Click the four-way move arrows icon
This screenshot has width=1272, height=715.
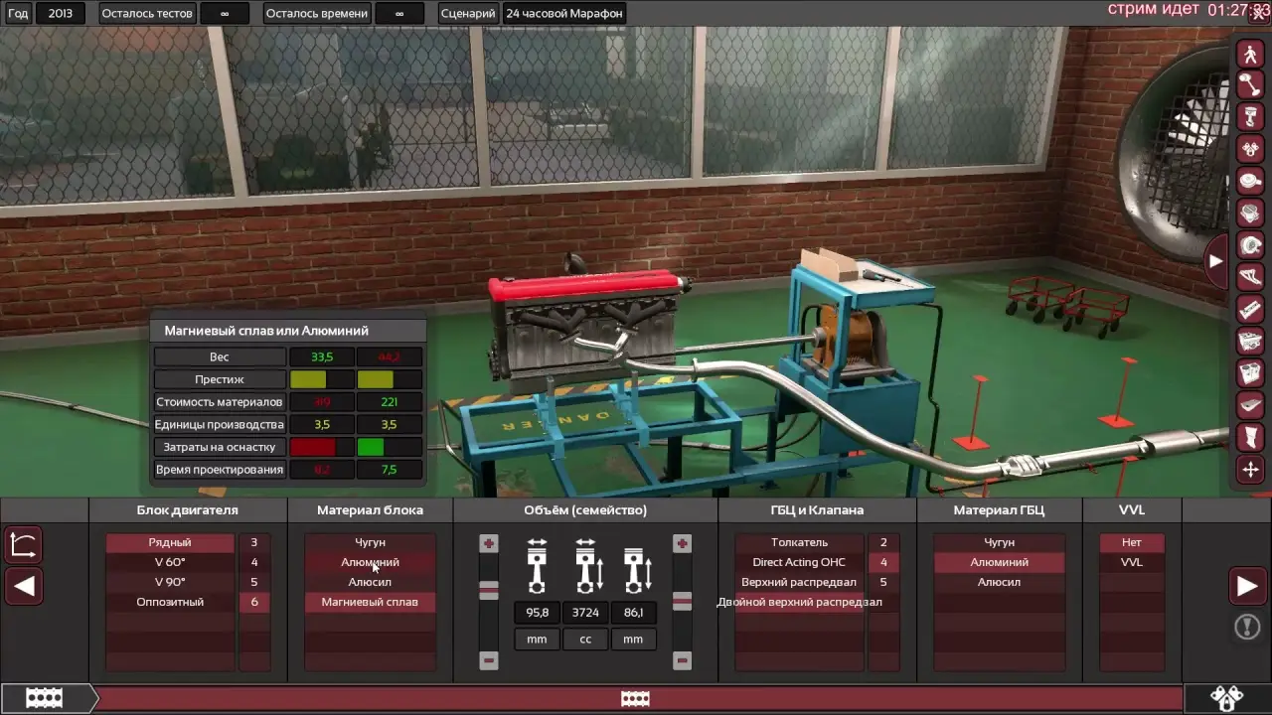[x=1249, y=469]
